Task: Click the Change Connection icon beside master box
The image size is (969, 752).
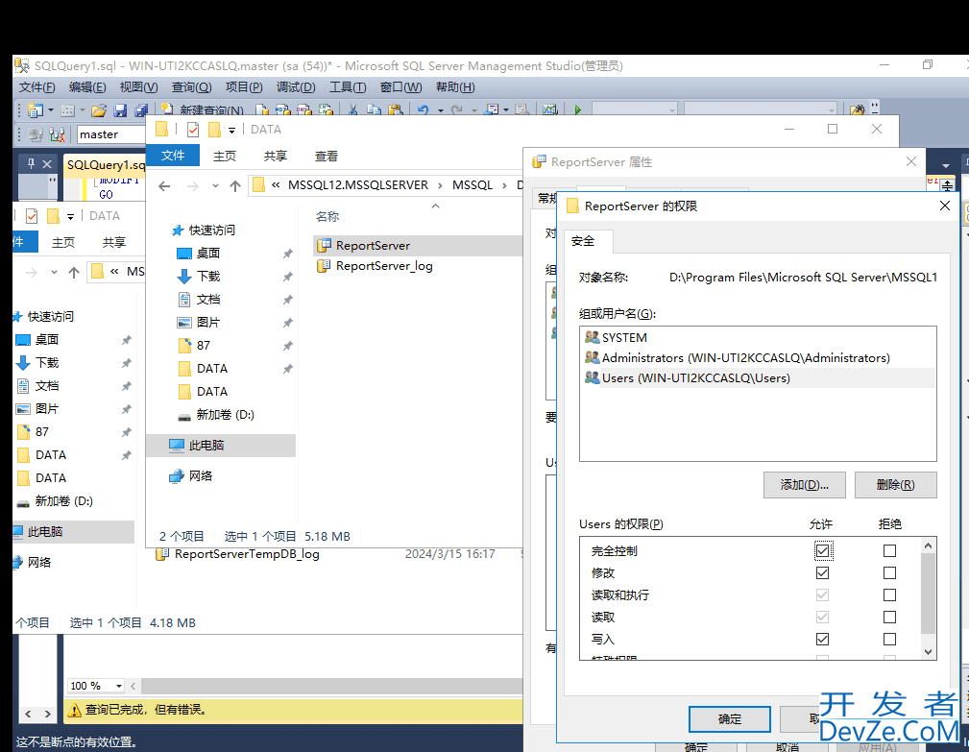Action: click(57, 134)
